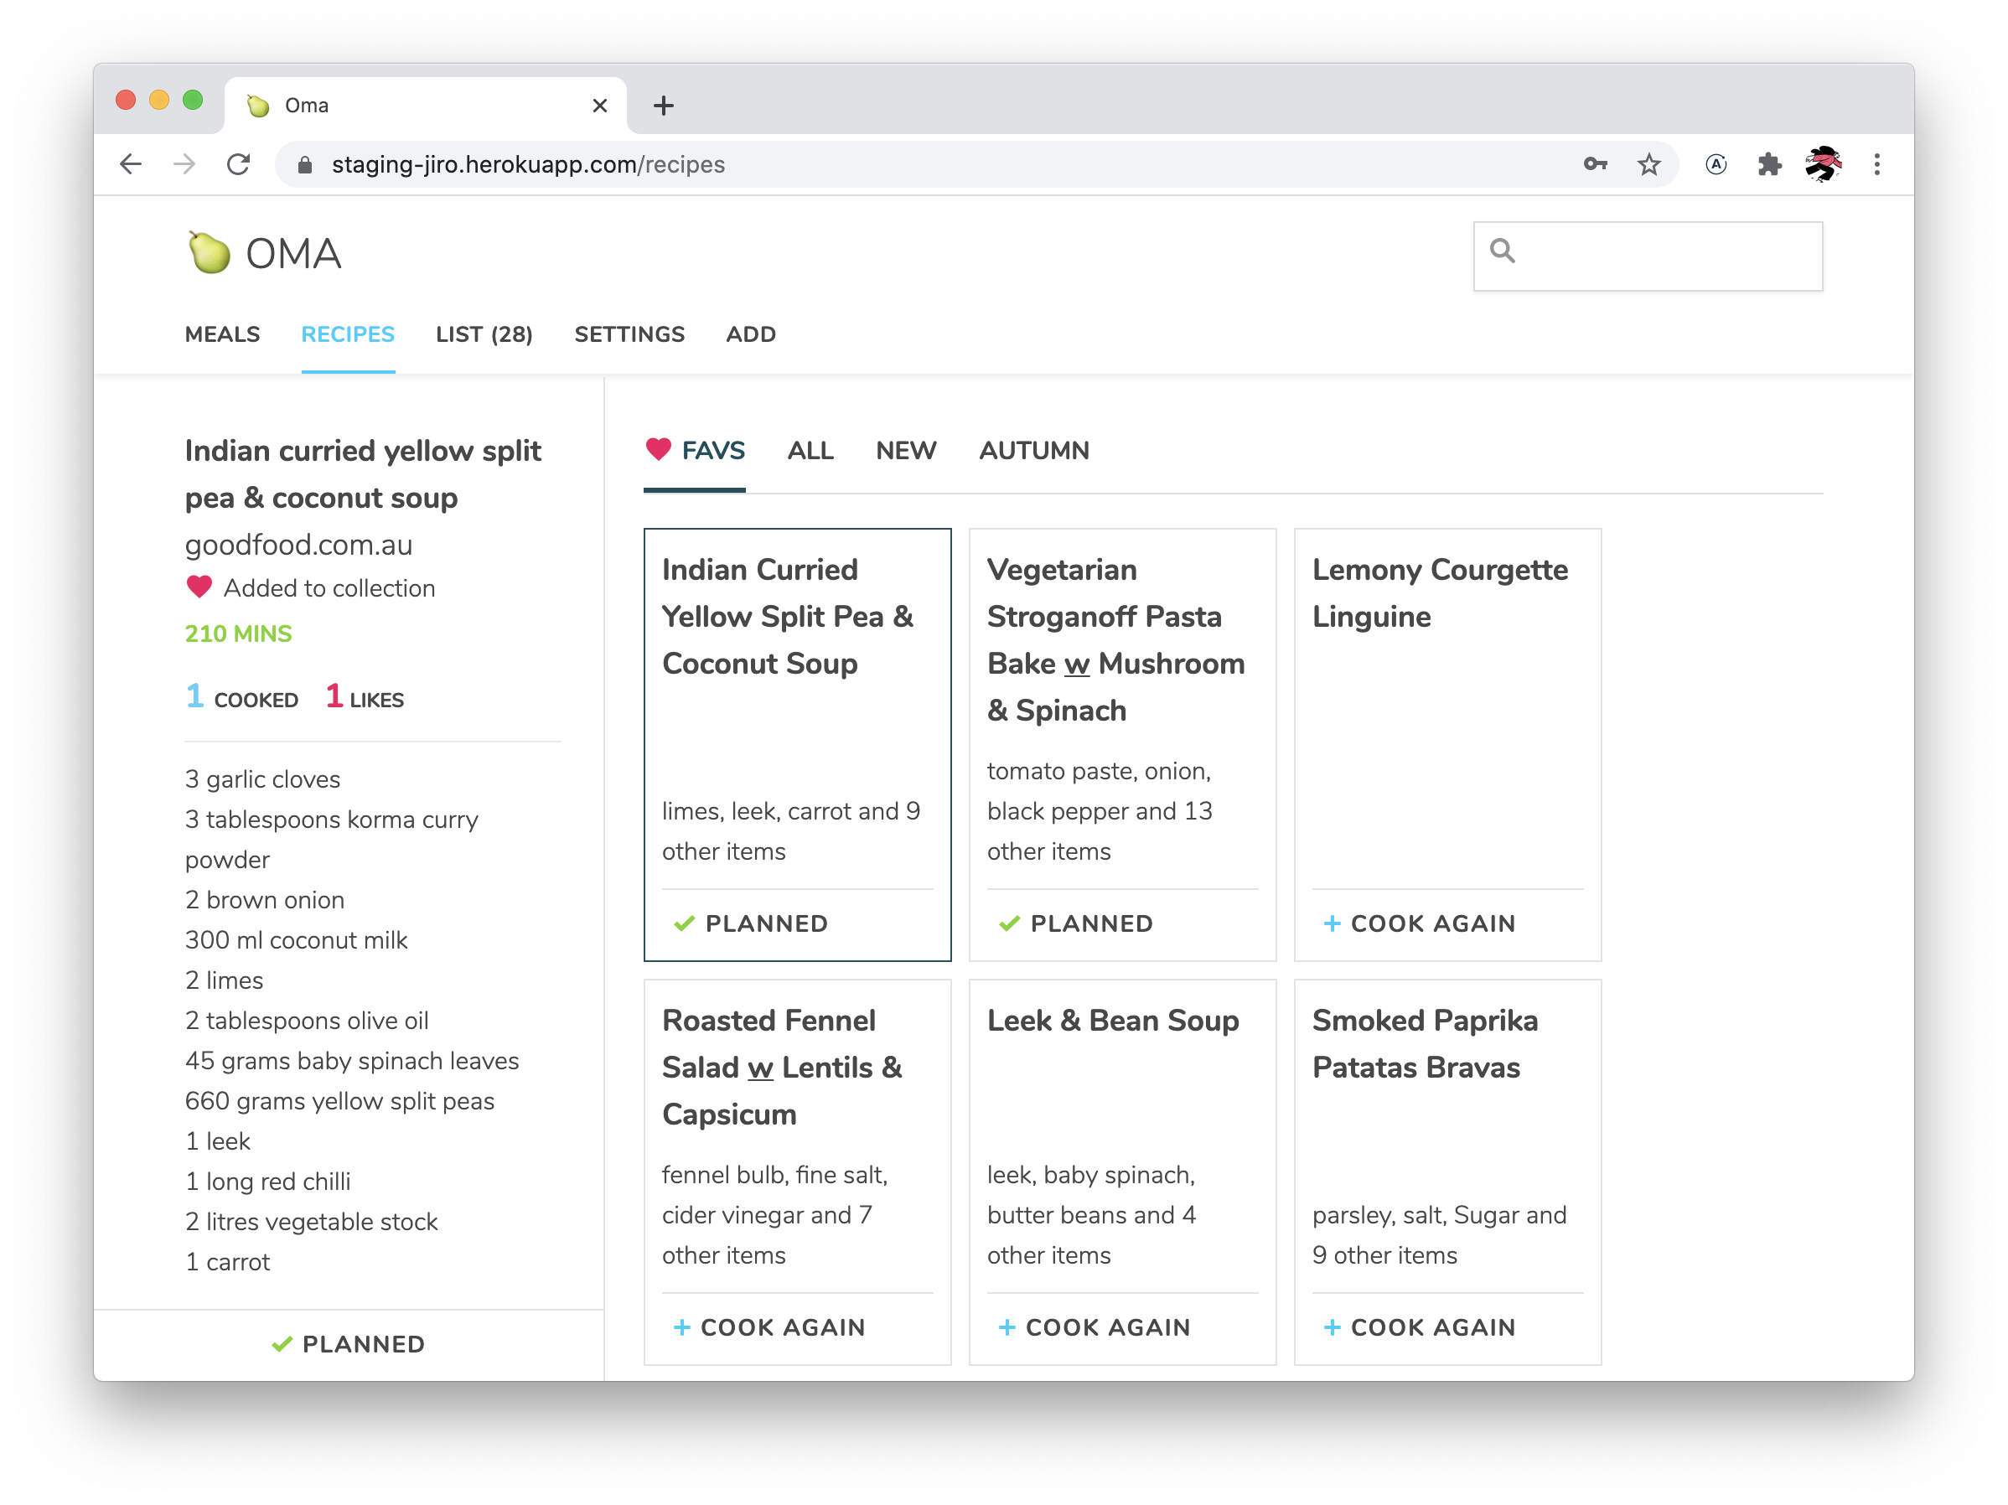Switch to the MEALS tab

tap(222, 334)
